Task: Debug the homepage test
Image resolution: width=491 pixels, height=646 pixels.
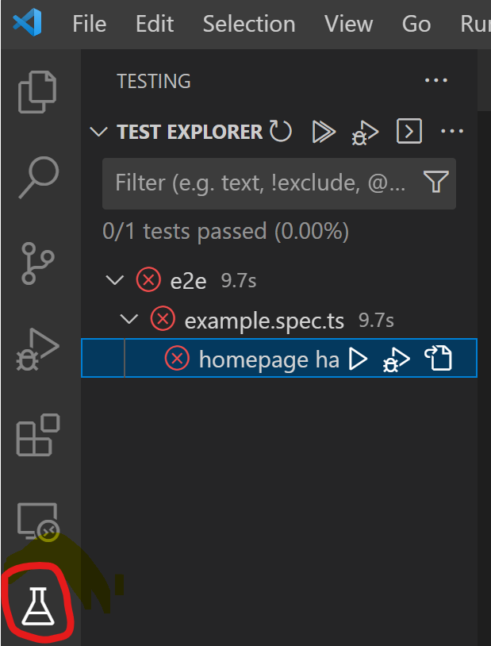Action: coord(396,360)
